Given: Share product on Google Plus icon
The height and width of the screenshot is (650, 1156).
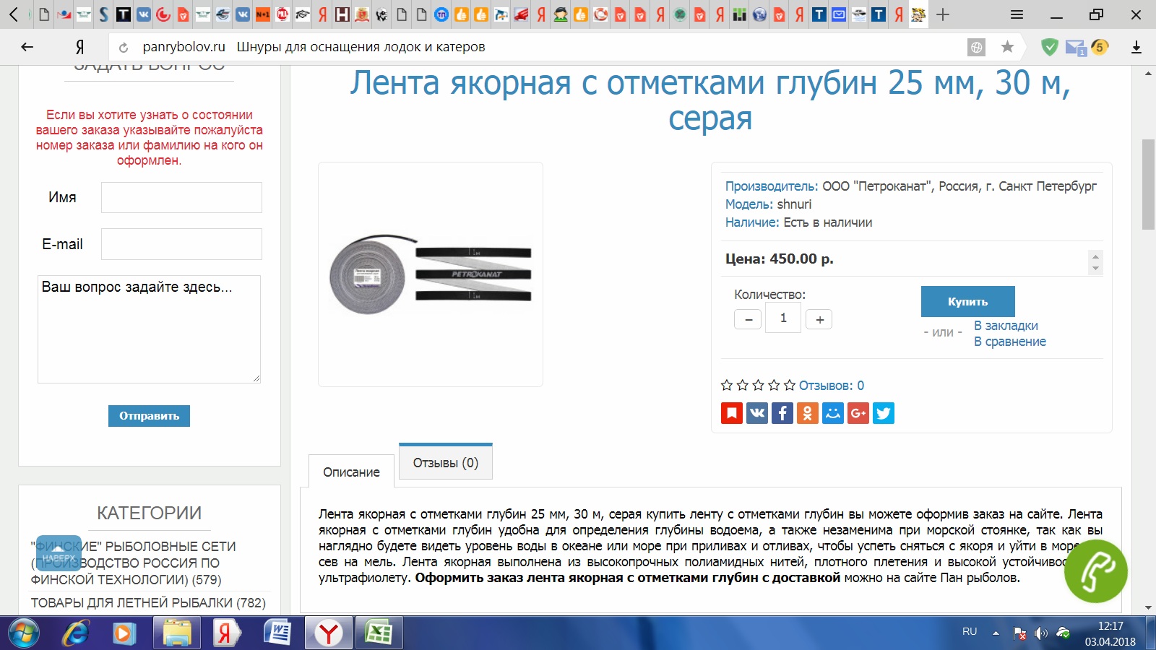Looking at the screenshot, I should 858,413.
